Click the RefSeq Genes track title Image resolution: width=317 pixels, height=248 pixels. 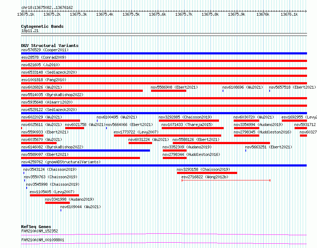[36, 227]
